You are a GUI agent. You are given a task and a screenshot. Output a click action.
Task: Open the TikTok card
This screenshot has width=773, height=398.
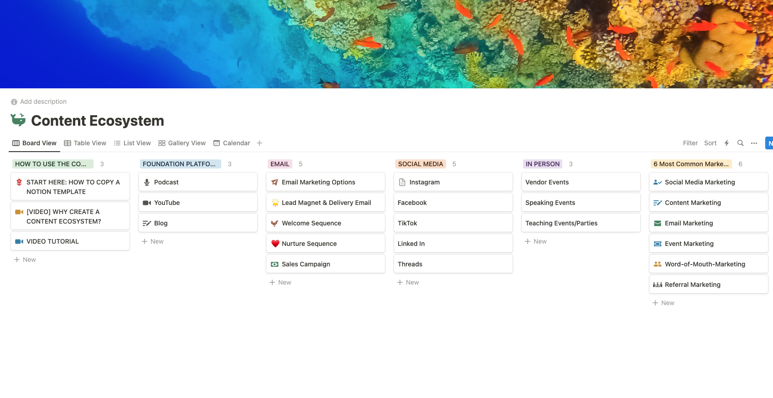(x=453, y=223)
